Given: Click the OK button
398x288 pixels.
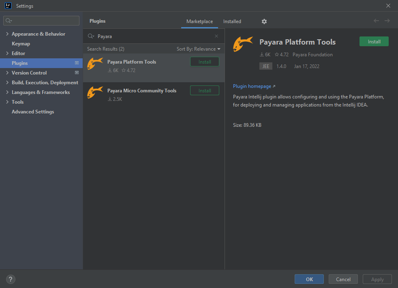Looking at the screenshot, I should [x=309, y=279].
